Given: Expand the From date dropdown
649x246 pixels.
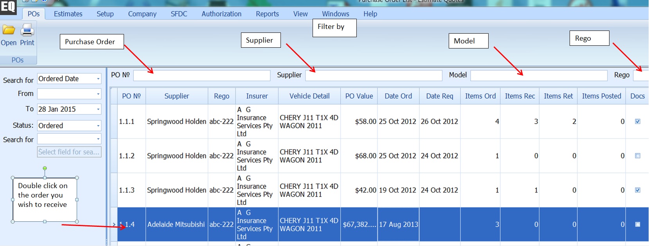Looking at the screenshot, I should 98,94.
